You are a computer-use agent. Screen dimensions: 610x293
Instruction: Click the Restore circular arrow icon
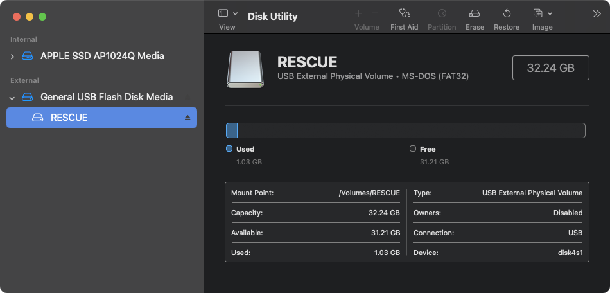[x=507, y=13]
